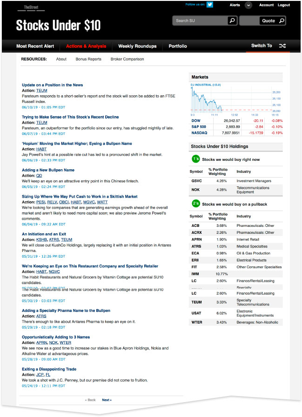This screenshot has height=417, width=302.
Task: Click the PESI ticker link
Action: pos(41,202)
